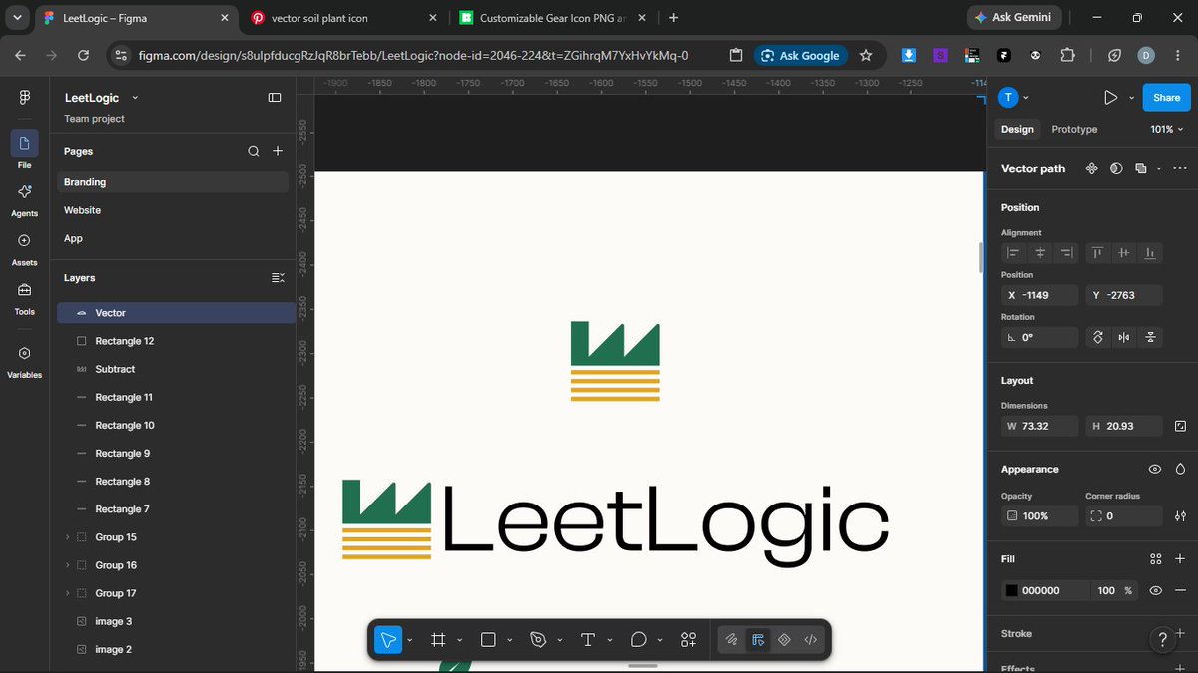The image size is (1198, 673).
Task: Collapse all layers in Layers panel
Action: [278, 278]
